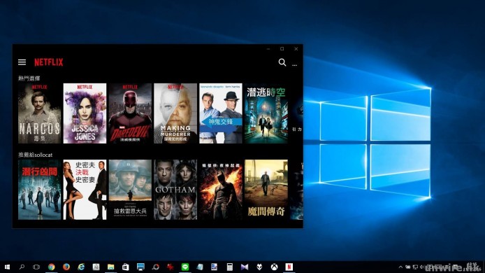Open Internet Explorer from taskbar
The height and width of the screenshot is (273, 485).
81,267
